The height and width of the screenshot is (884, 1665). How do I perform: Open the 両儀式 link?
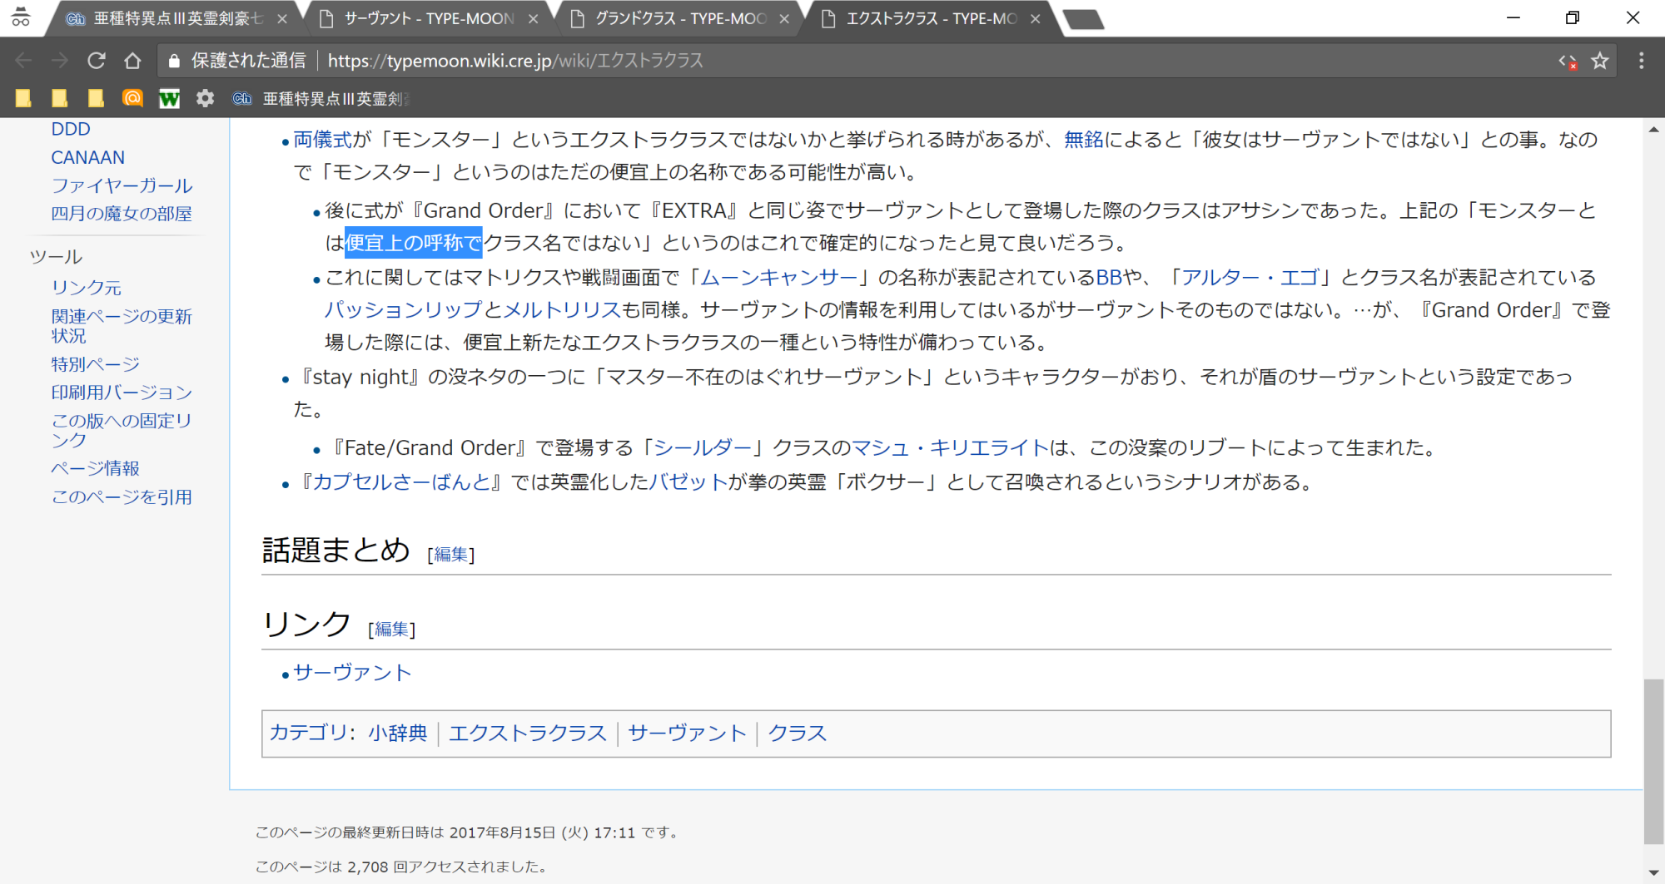click(x=322, y=140)
